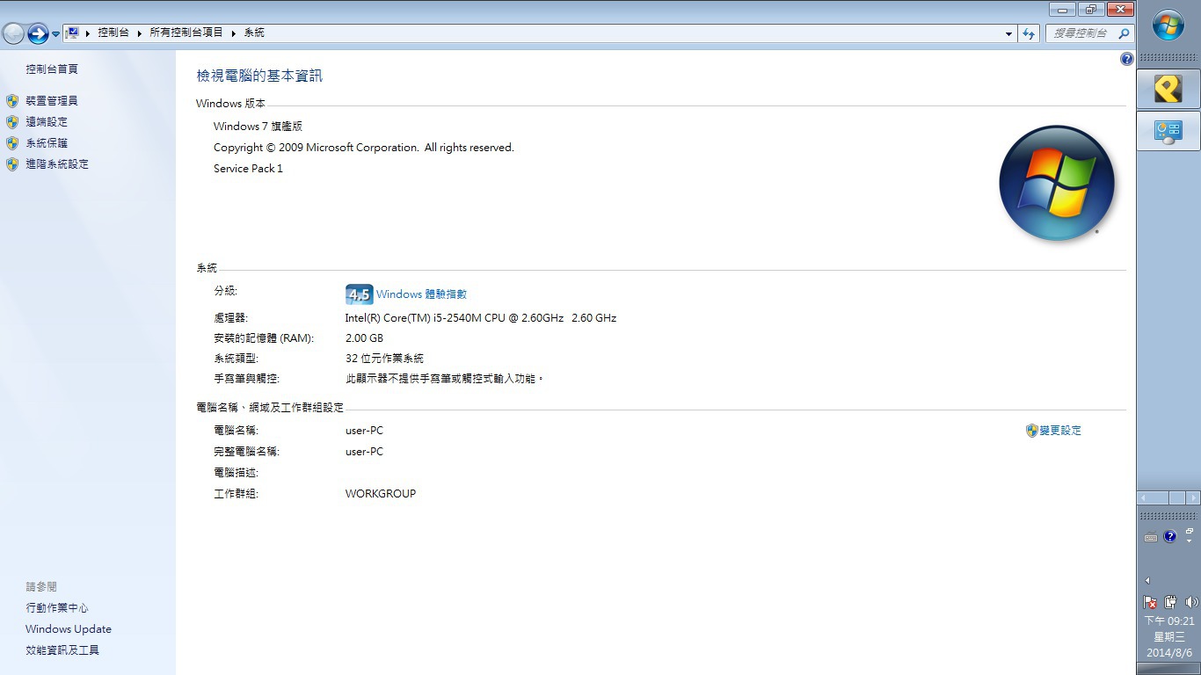
Task: Click the shield icon beside 裝置管理員
Action: (x=12, y=101)
